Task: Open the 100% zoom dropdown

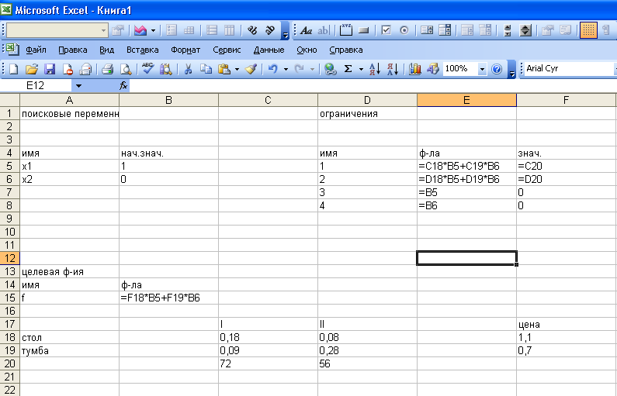Action: [x=482, y=69]
